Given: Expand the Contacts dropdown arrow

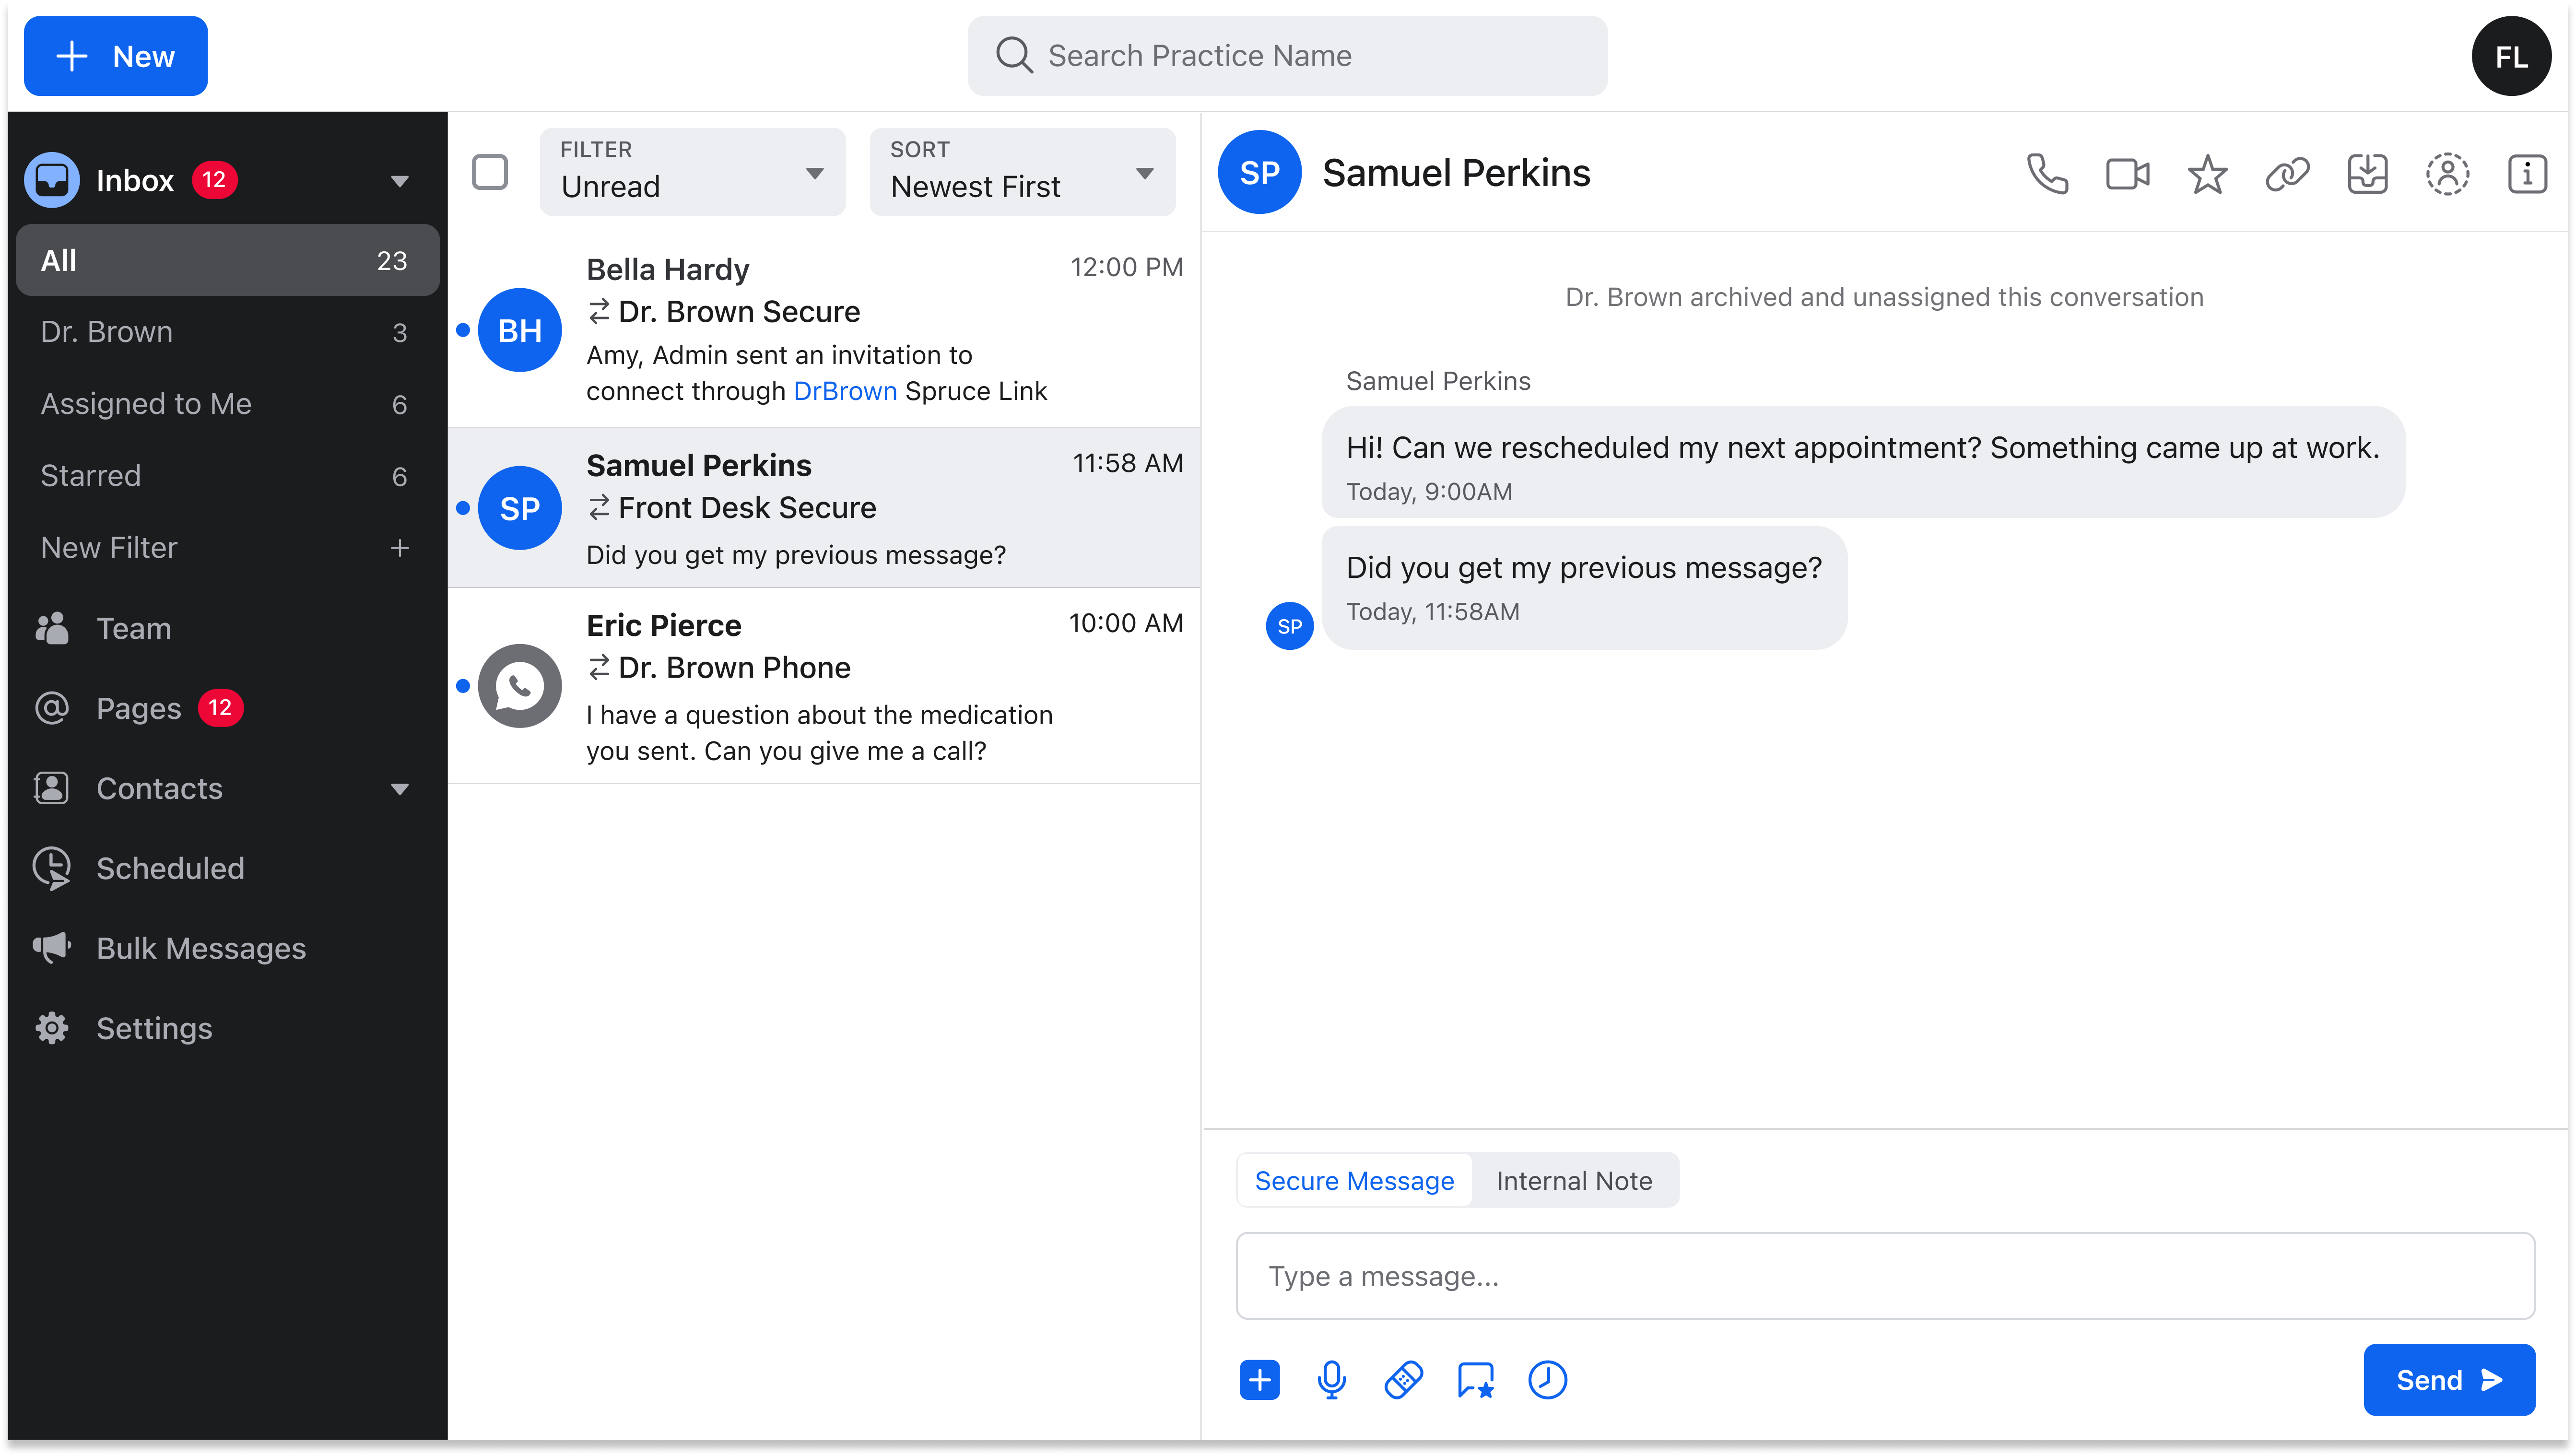Looking at the screenshot, I should pos(399,789).
